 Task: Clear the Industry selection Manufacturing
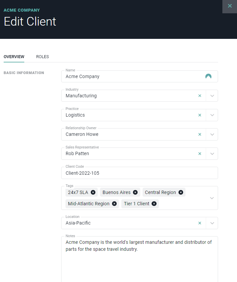coord(200,96)
